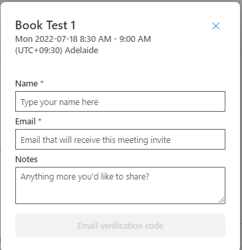This screenshot has height=250, width=242.
Task: Click the Email field label
Action: pyautogui.click(x=25, y=122)
